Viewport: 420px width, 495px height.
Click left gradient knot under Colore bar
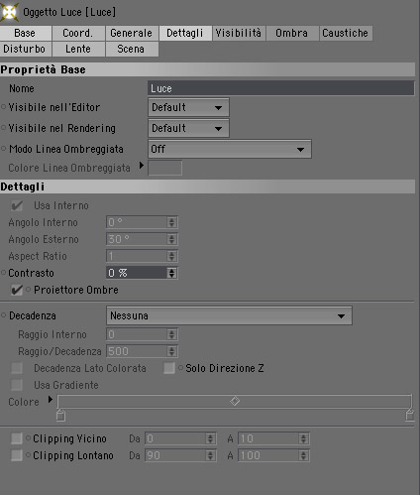pyautogui.click(x=60, y=415)
